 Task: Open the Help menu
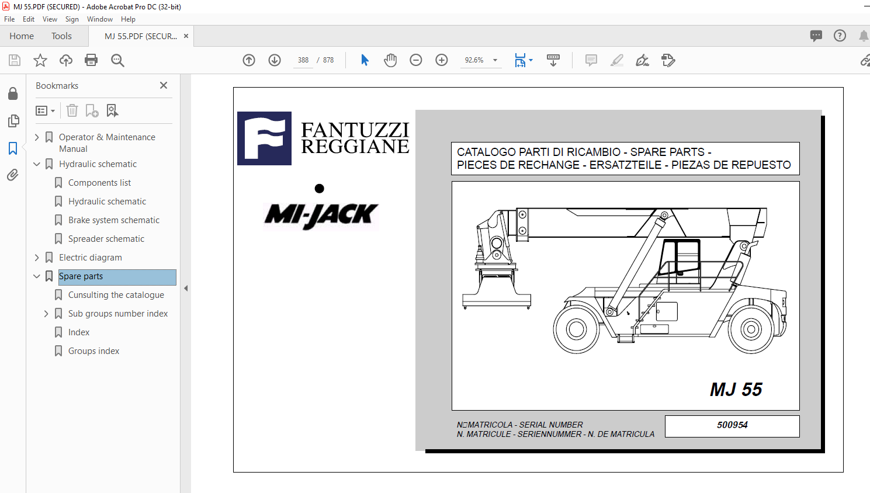tap(128, 19)
